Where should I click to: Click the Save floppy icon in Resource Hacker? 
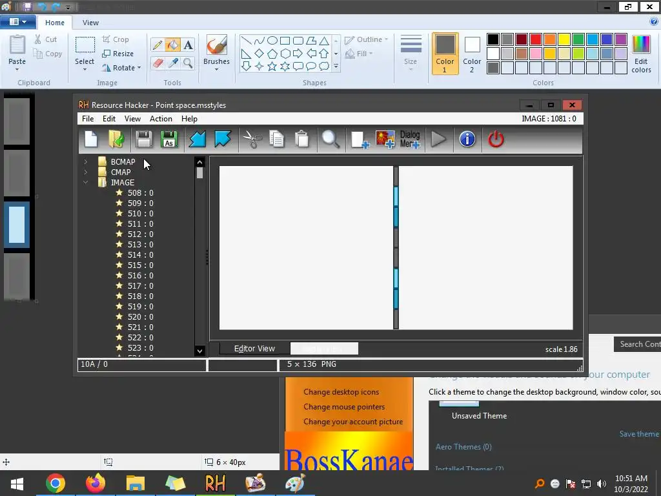point(144,139)
